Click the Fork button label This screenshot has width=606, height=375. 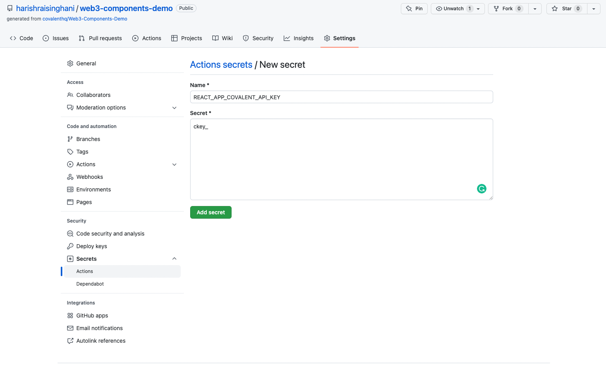507,9
